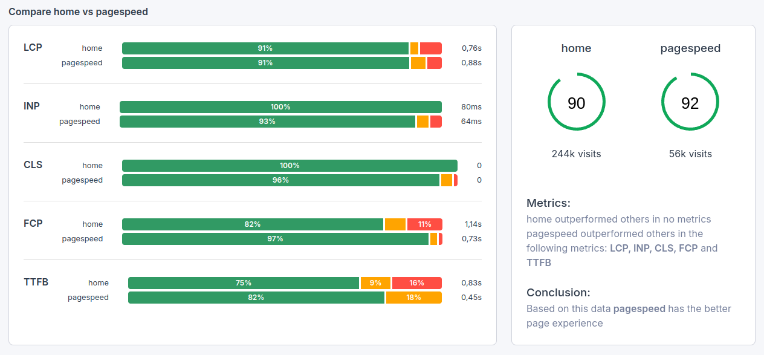Click the home score gauge showing 90
Viewport: 764px width, 355px height.
coord(576,102)
